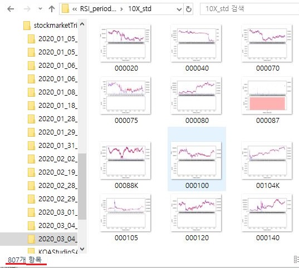The width and height of the screenshot is (299, 268).
Task: Click navigation pane scrollbar thumb
Action: (x=82, y=186)
